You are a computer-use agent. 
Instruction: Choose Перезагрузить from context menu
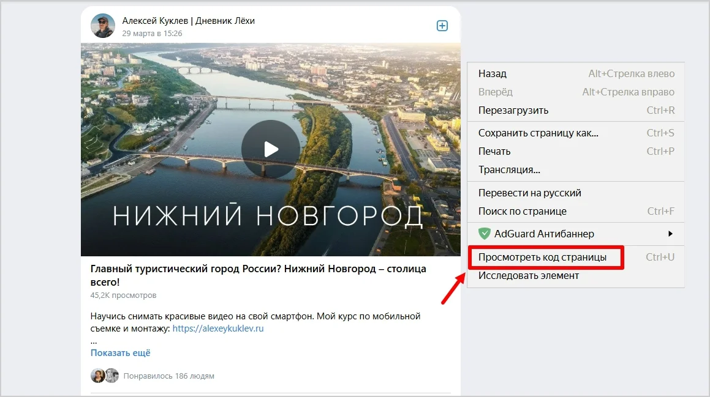[x=513, y=110]
